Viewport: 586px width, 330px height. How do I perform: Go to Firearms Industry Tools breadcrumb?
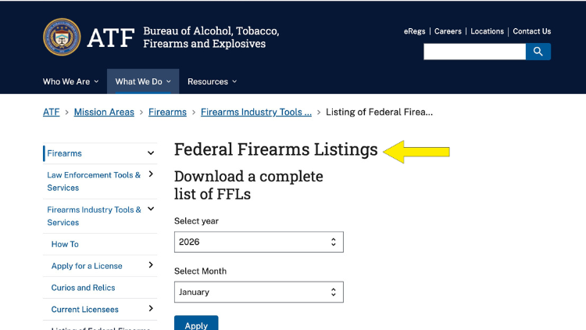tap(256, 113)
